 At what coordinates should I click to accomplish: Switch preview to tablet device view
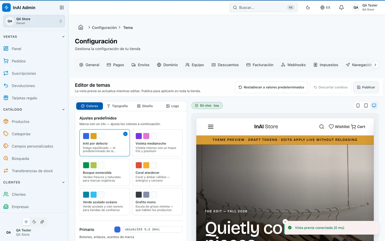tap(366, 105)
